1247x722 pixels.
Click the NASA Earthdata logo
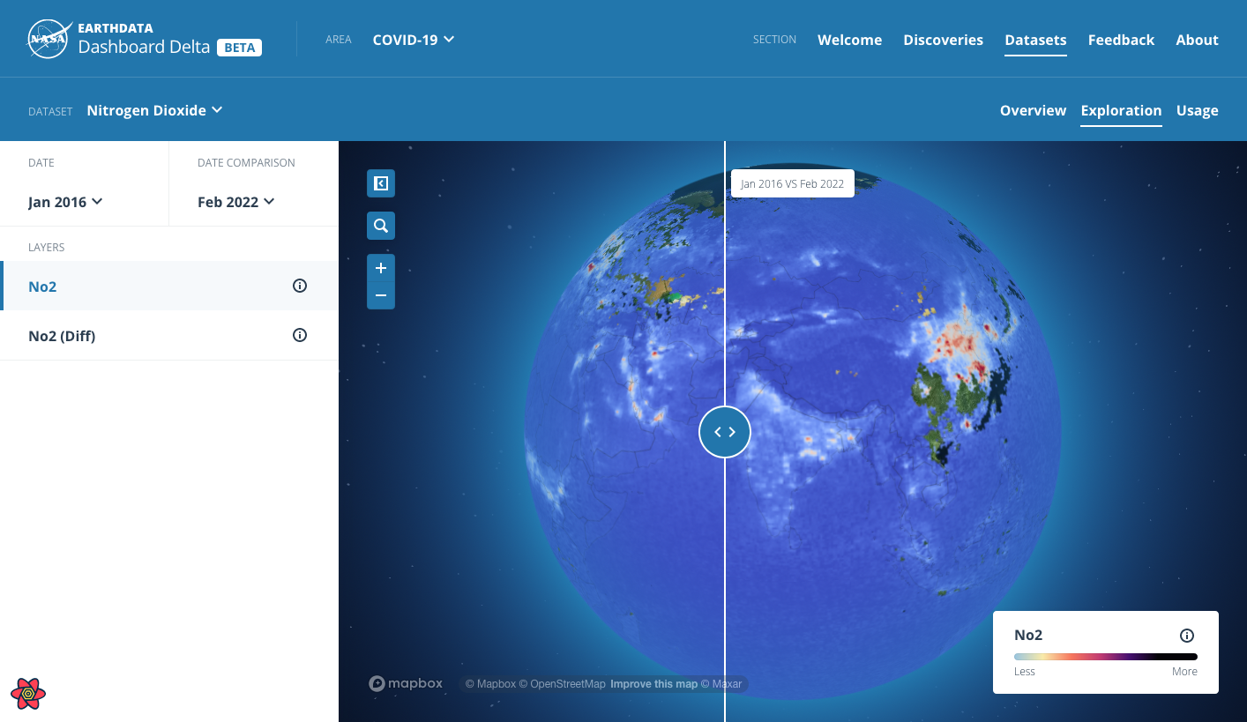tap(50, 38)
